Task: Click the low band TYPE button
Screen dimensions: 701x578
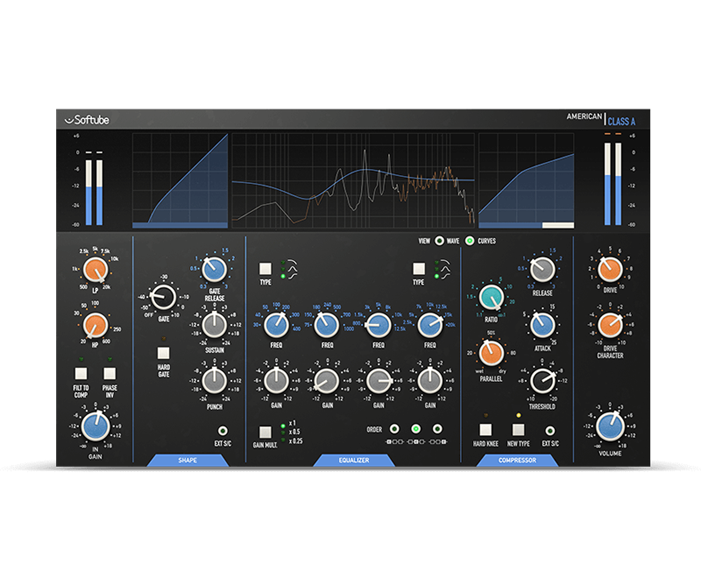Action: click(266, 269)
